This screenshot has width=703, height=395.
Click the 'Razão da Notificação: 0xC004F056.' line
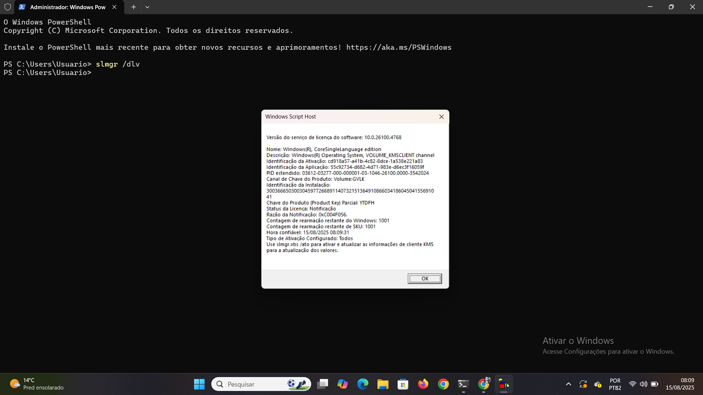(307, 215)
